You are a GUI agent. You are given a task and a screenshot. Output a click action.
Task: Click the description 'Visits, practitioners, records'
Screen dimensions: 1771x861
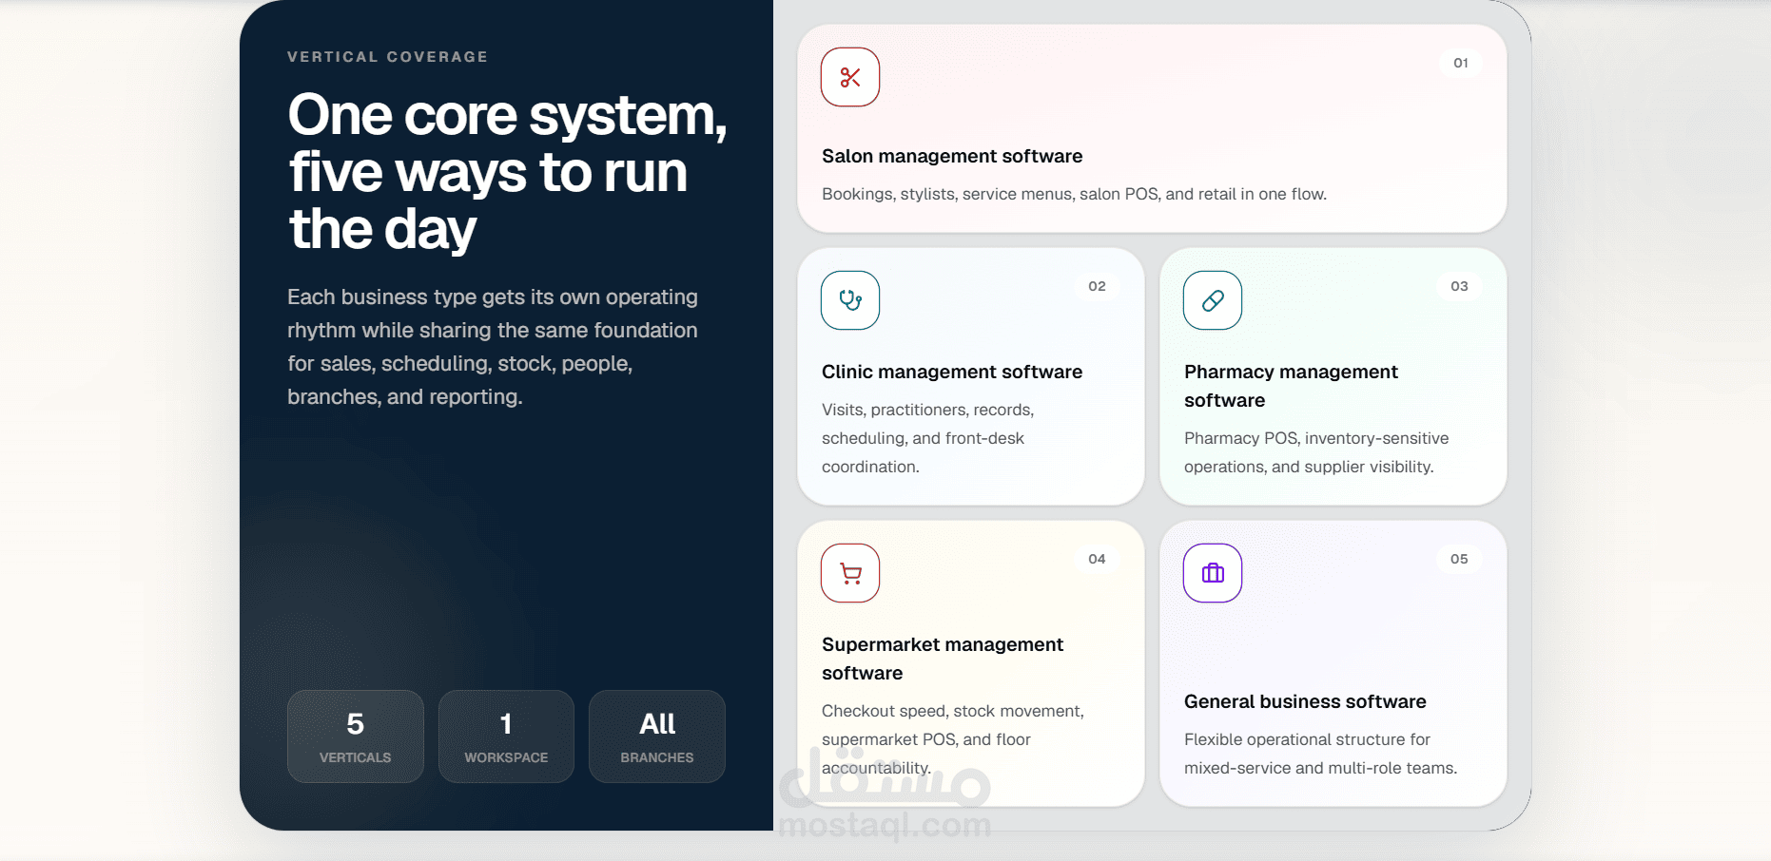pyautogui.click(x=928, y=438)
